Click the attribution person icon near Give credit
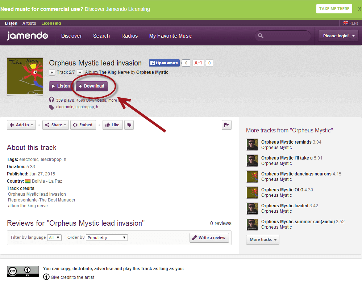Screen dimensions: 362x289 click(x=46, y=277)
